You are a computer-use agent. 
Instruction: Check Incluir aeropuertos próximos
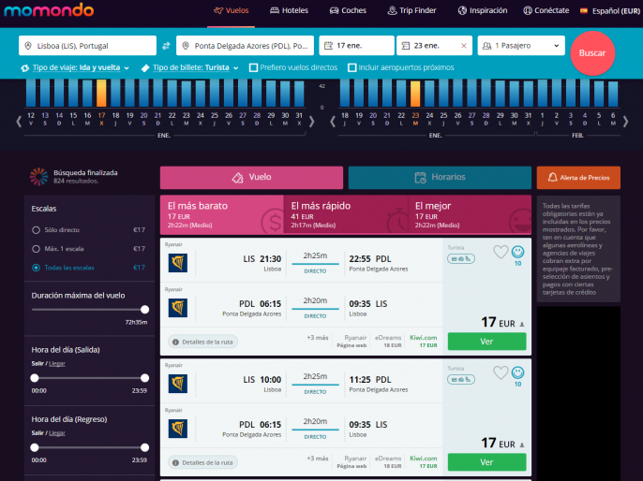(x=351, y=67)
